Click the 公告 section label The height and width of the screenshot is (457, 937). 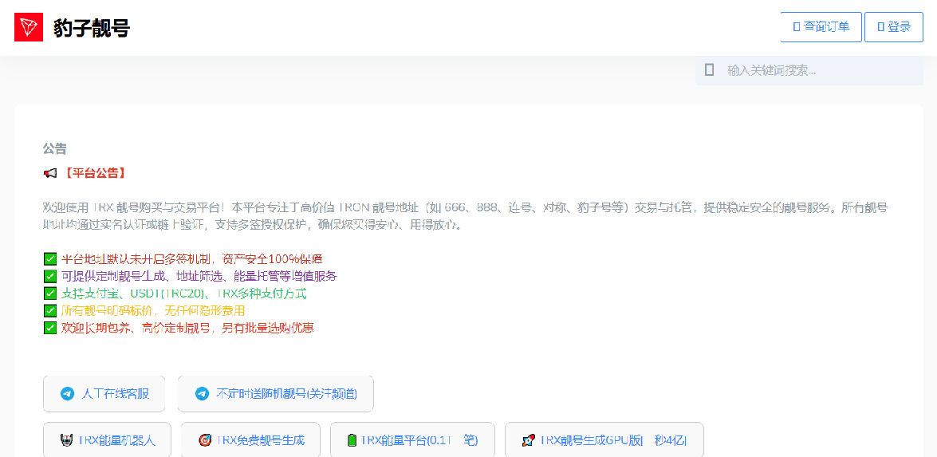pos(55,148)
